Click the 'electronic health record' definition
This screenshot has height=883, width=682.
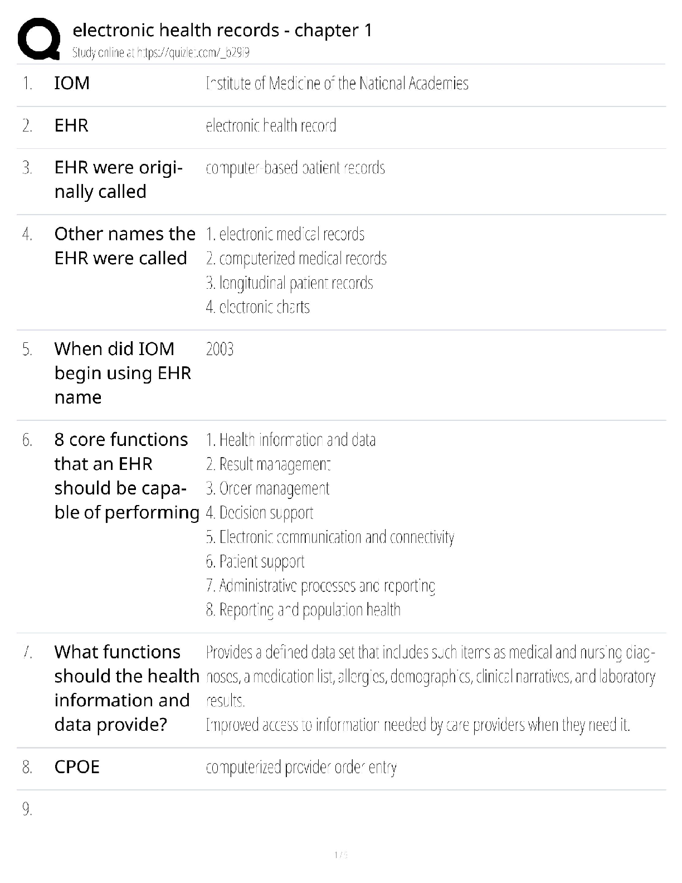[271, 126]
